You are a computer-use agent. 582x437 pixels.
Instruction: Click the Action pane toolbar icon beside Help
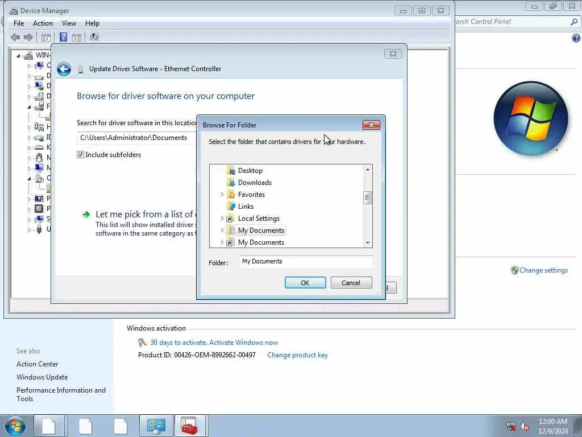click(x=77, y=37)
